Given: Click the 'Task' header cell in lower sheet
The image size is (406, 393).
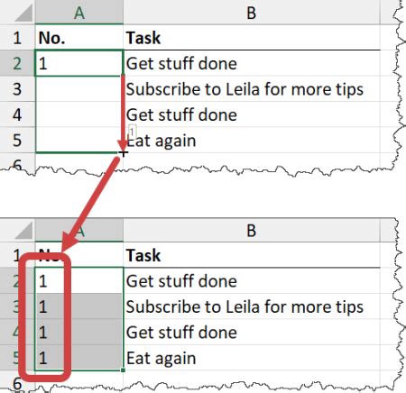Looking at the screenshot, I should 252,255.
